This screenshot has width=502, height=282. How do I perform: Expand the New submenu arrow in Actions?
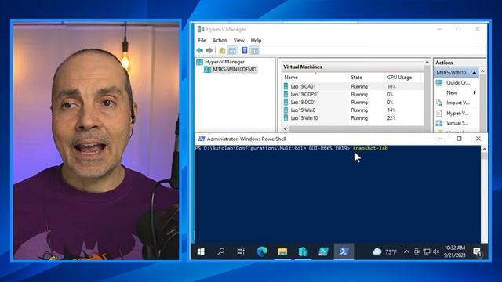pos(475,92)
